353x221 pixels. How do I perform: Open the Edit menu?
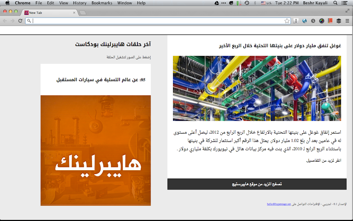tap(50, 3)
